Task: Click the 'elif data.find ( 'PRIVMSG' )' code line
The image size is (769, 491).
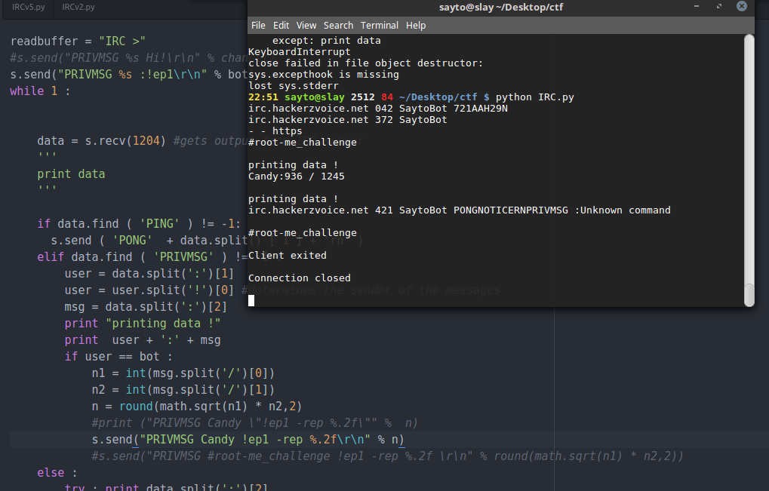Action: [142, 256]
